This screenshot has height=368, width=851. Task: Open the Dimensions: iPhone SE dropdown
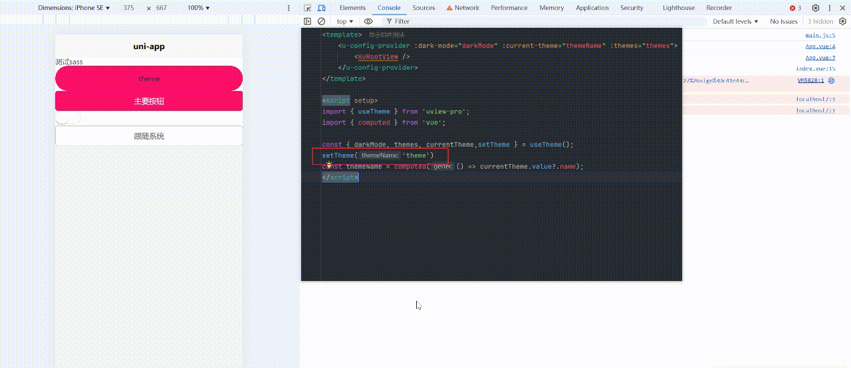pos(74,8)
